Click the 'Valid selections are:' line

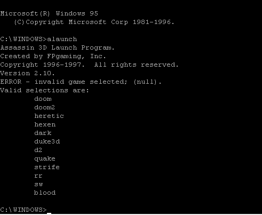(x=44, y=90)
